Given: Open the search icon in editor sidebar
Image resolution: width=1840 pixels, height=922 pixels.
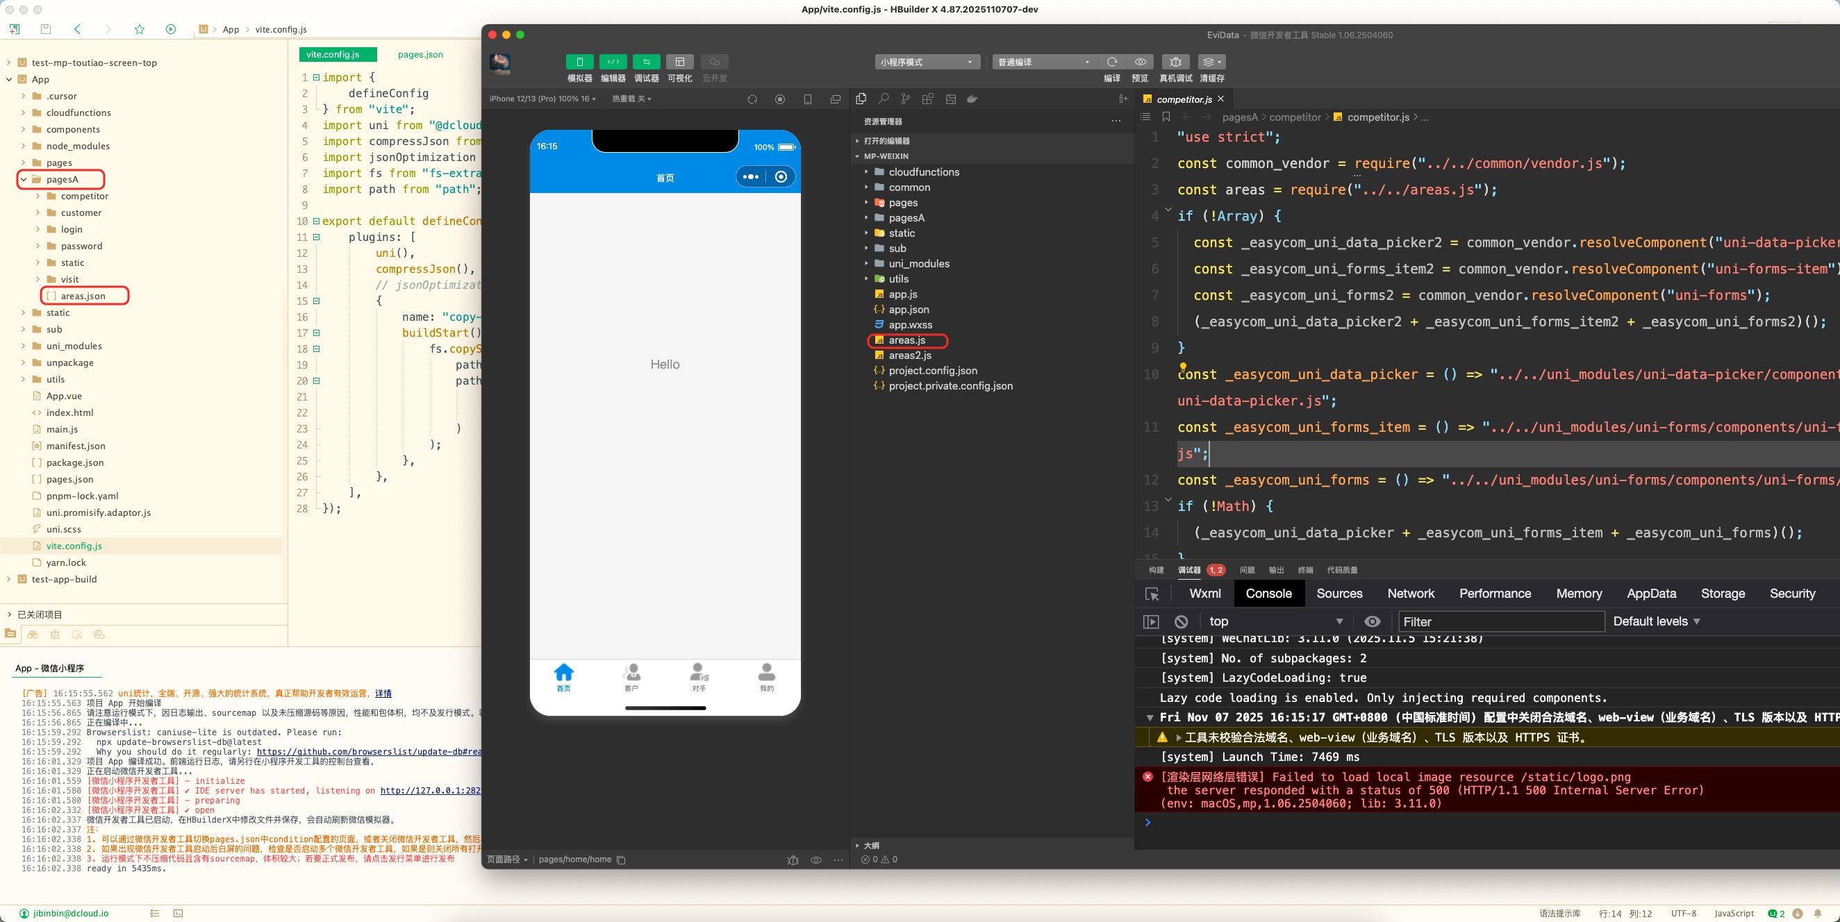Looking at the screenshot, I should tap(884, 99).
